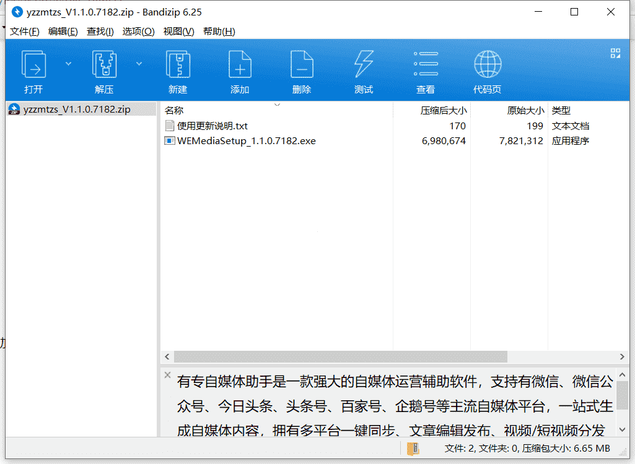This screenshot has height=464, width=635.
Task: Minimize the Bandizip window
Action: [538, 12]
